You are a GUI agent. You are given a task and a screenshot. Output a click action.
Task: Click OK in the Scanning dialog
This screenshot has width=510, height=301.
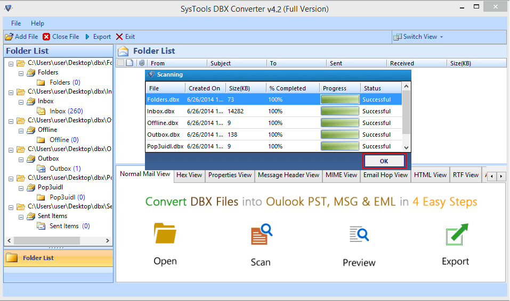(x=384, y=161)
